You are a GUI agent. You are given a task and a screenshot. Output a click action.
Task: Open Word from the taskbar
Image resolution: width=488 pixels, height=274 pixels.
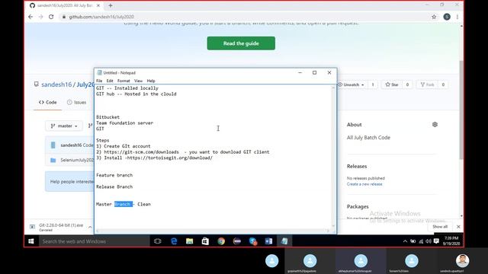[x=268, y=241]
